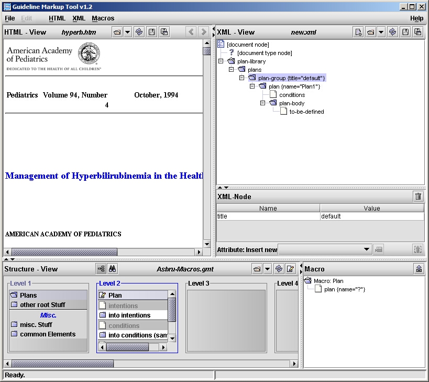This screenshot has height=382, width=429.
Task: Click the edit macros pencil icon in Structure-View
Action: (291, 269)
